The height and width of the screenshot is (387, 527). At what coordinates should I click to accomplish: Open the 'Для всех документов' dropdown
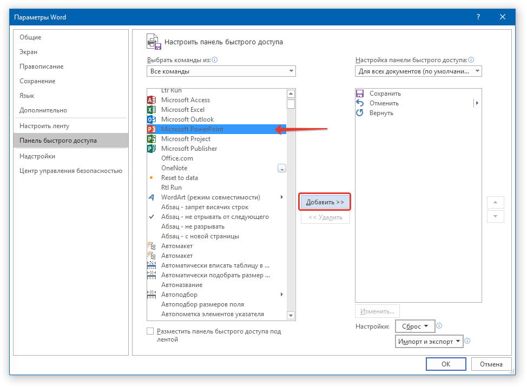pyautogui.click(x=418, y=71)
